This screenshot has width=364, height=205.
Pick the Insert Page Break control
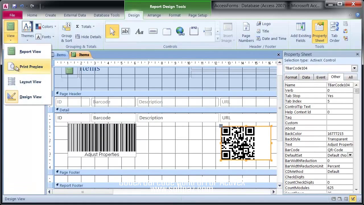(208, 31)
